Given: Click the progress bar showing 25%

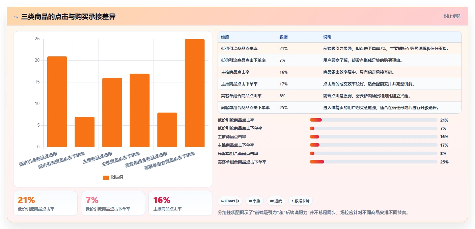Looking at the screenshot, I should [x=373, y=162].
